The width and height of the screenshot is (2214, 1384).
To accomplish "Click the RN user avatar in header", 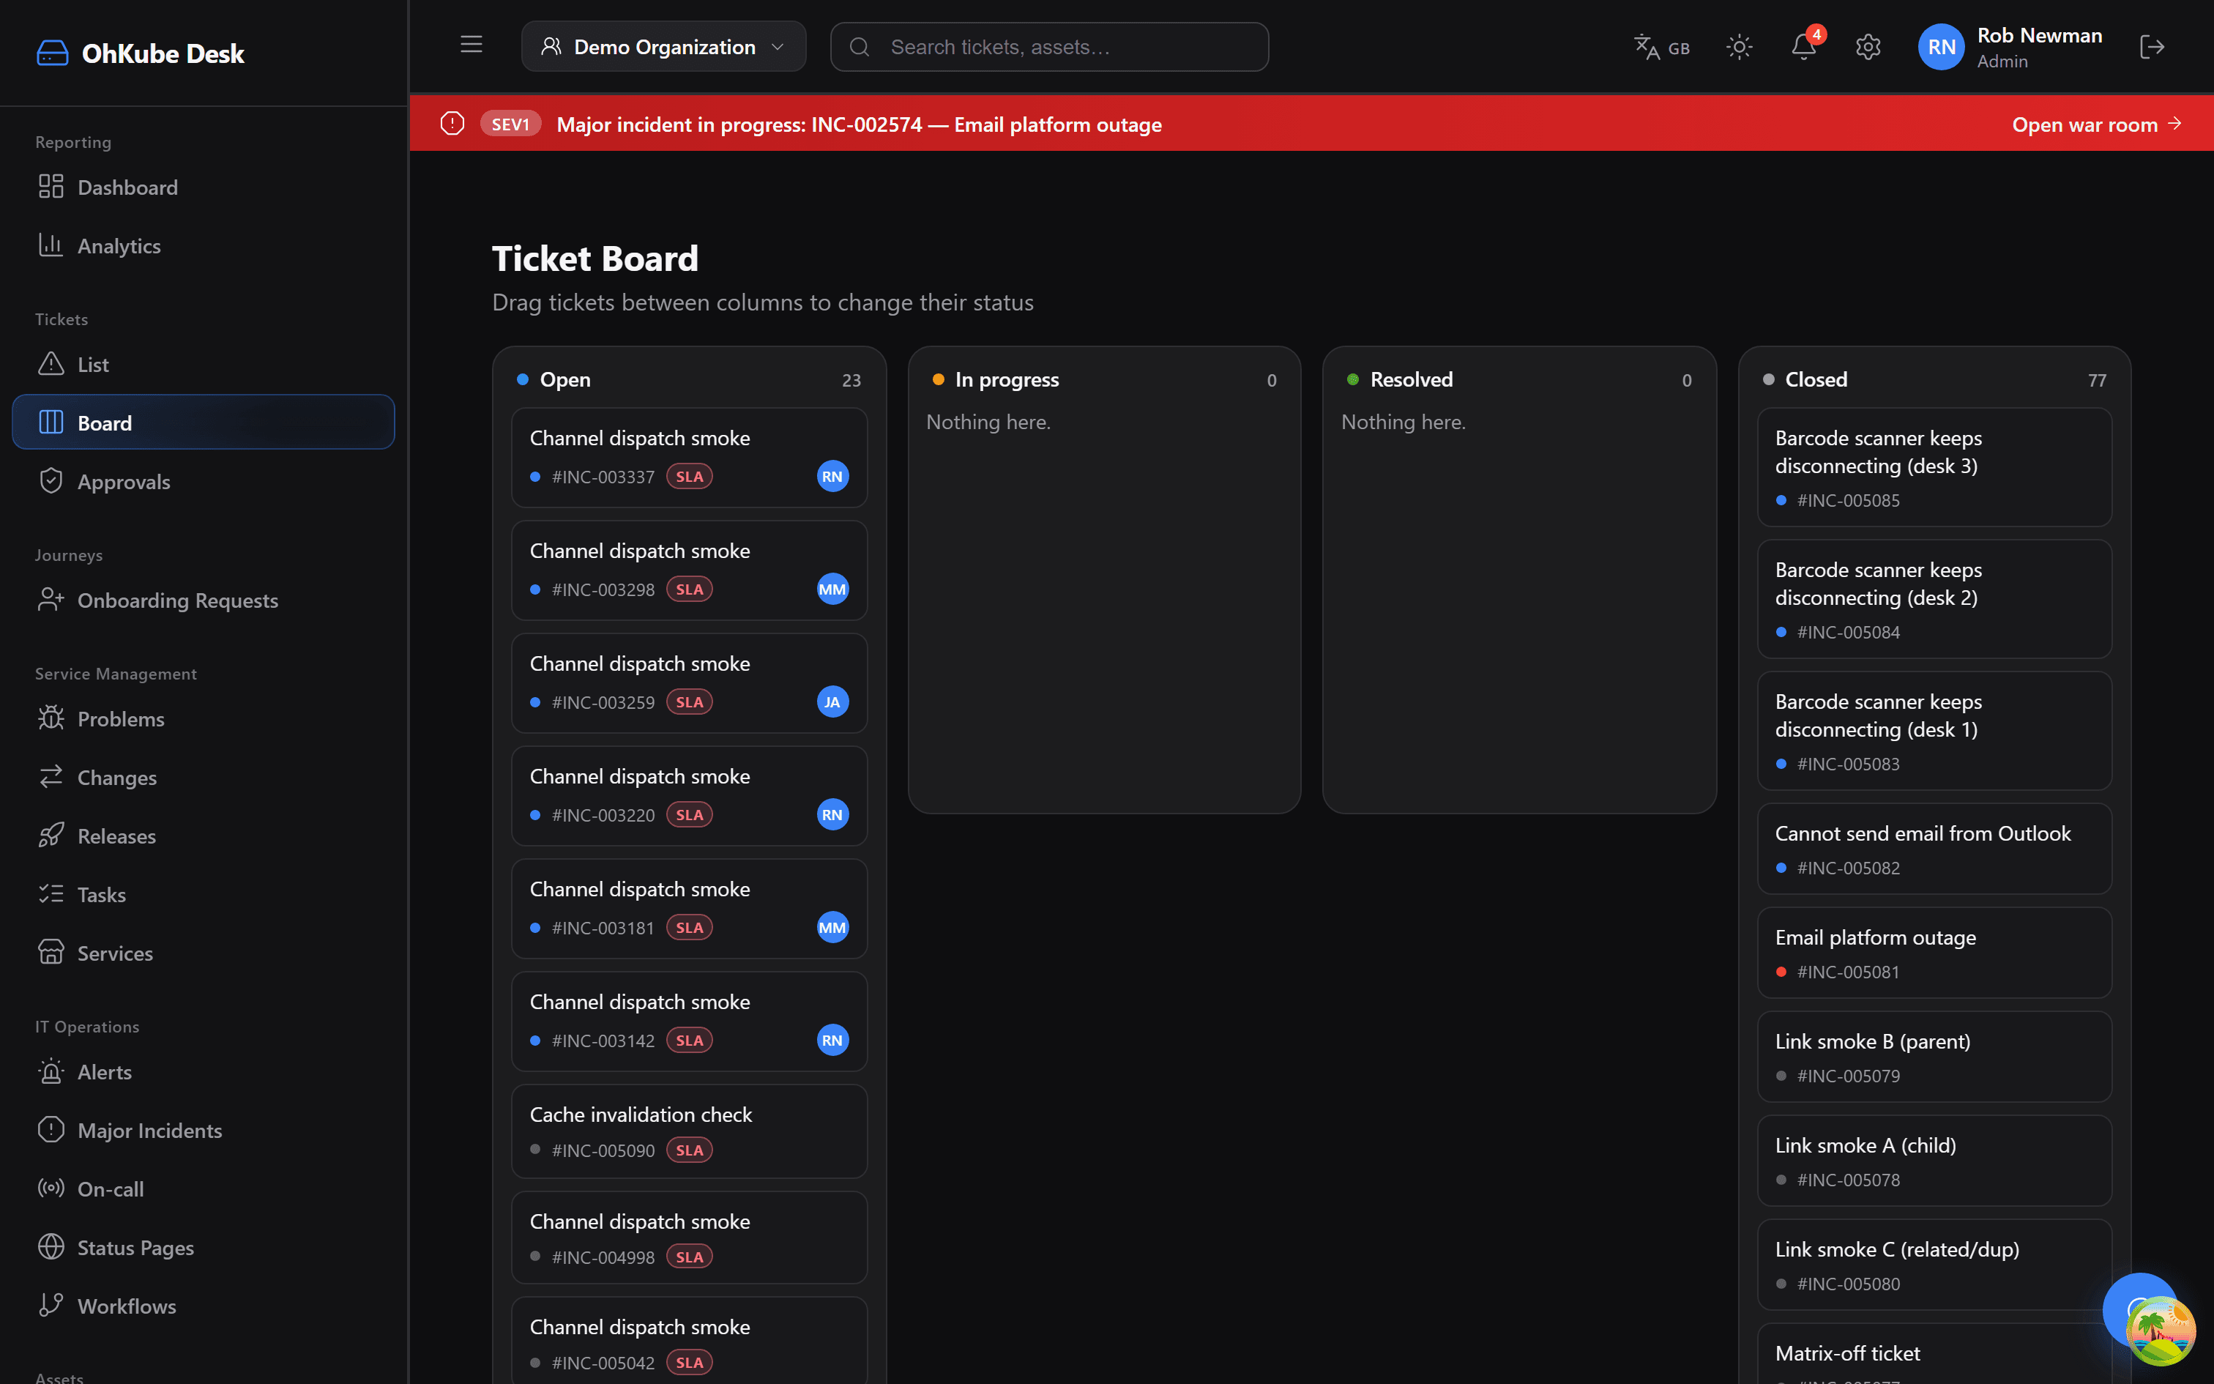I will pos(1942,47).
